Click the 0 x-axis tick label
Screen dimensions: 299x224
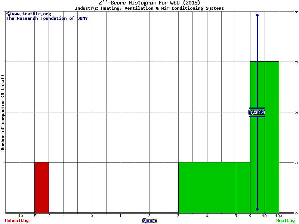[x=92, y=216]
